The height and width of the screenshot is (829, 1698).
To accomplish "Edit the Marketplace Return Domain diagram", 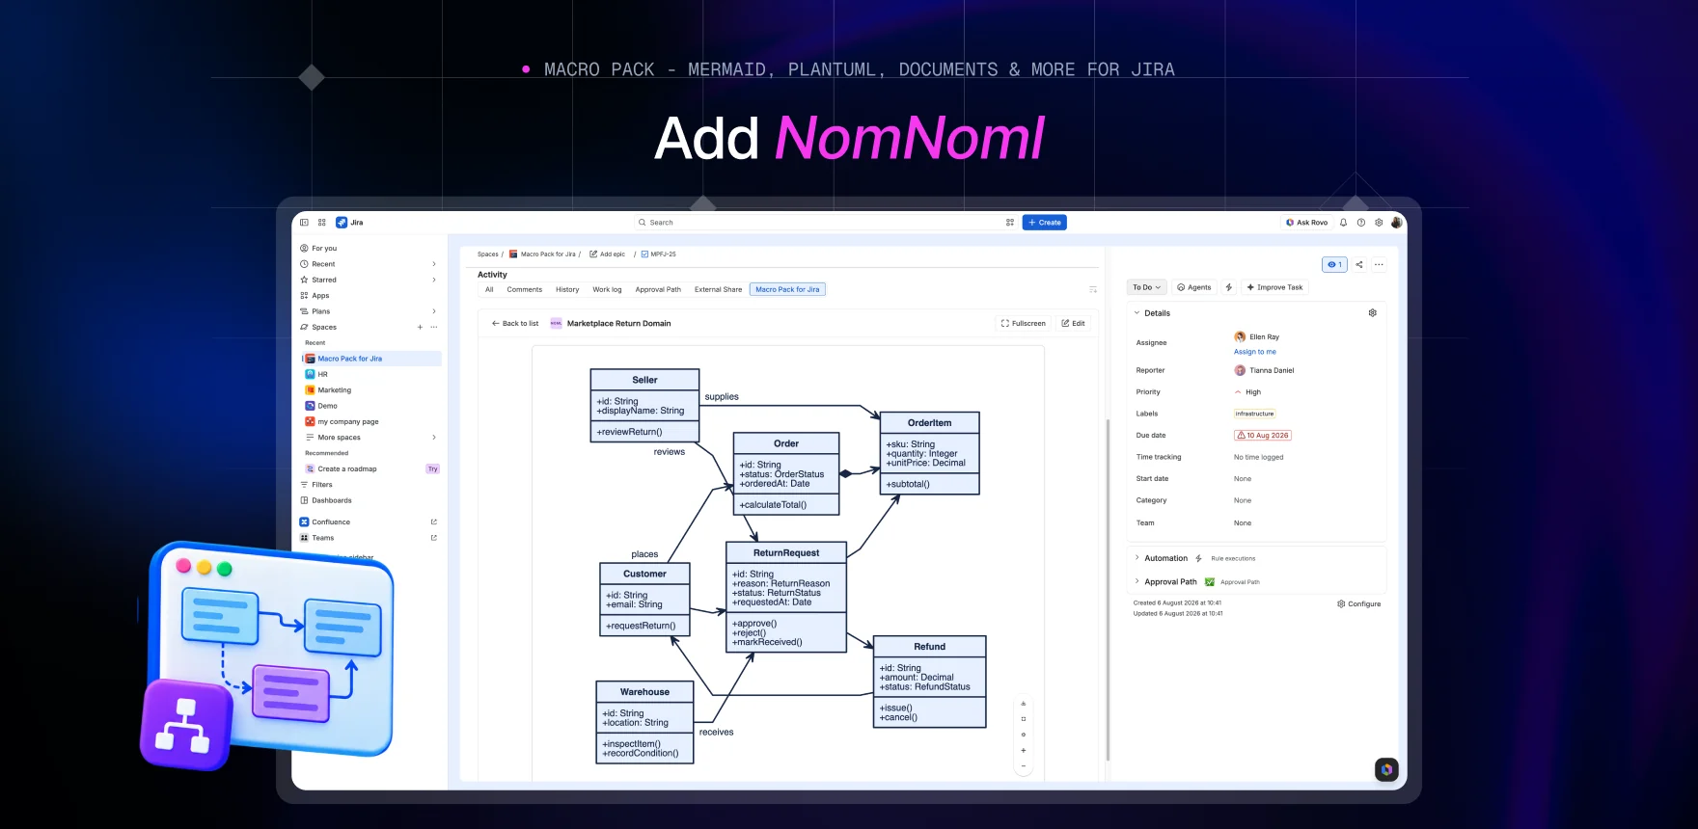I will [x=1074, y=324].
